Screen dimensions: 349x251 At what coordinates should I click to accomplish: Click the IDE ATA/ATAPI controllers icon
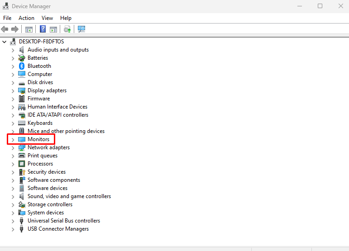pos(22,115)
